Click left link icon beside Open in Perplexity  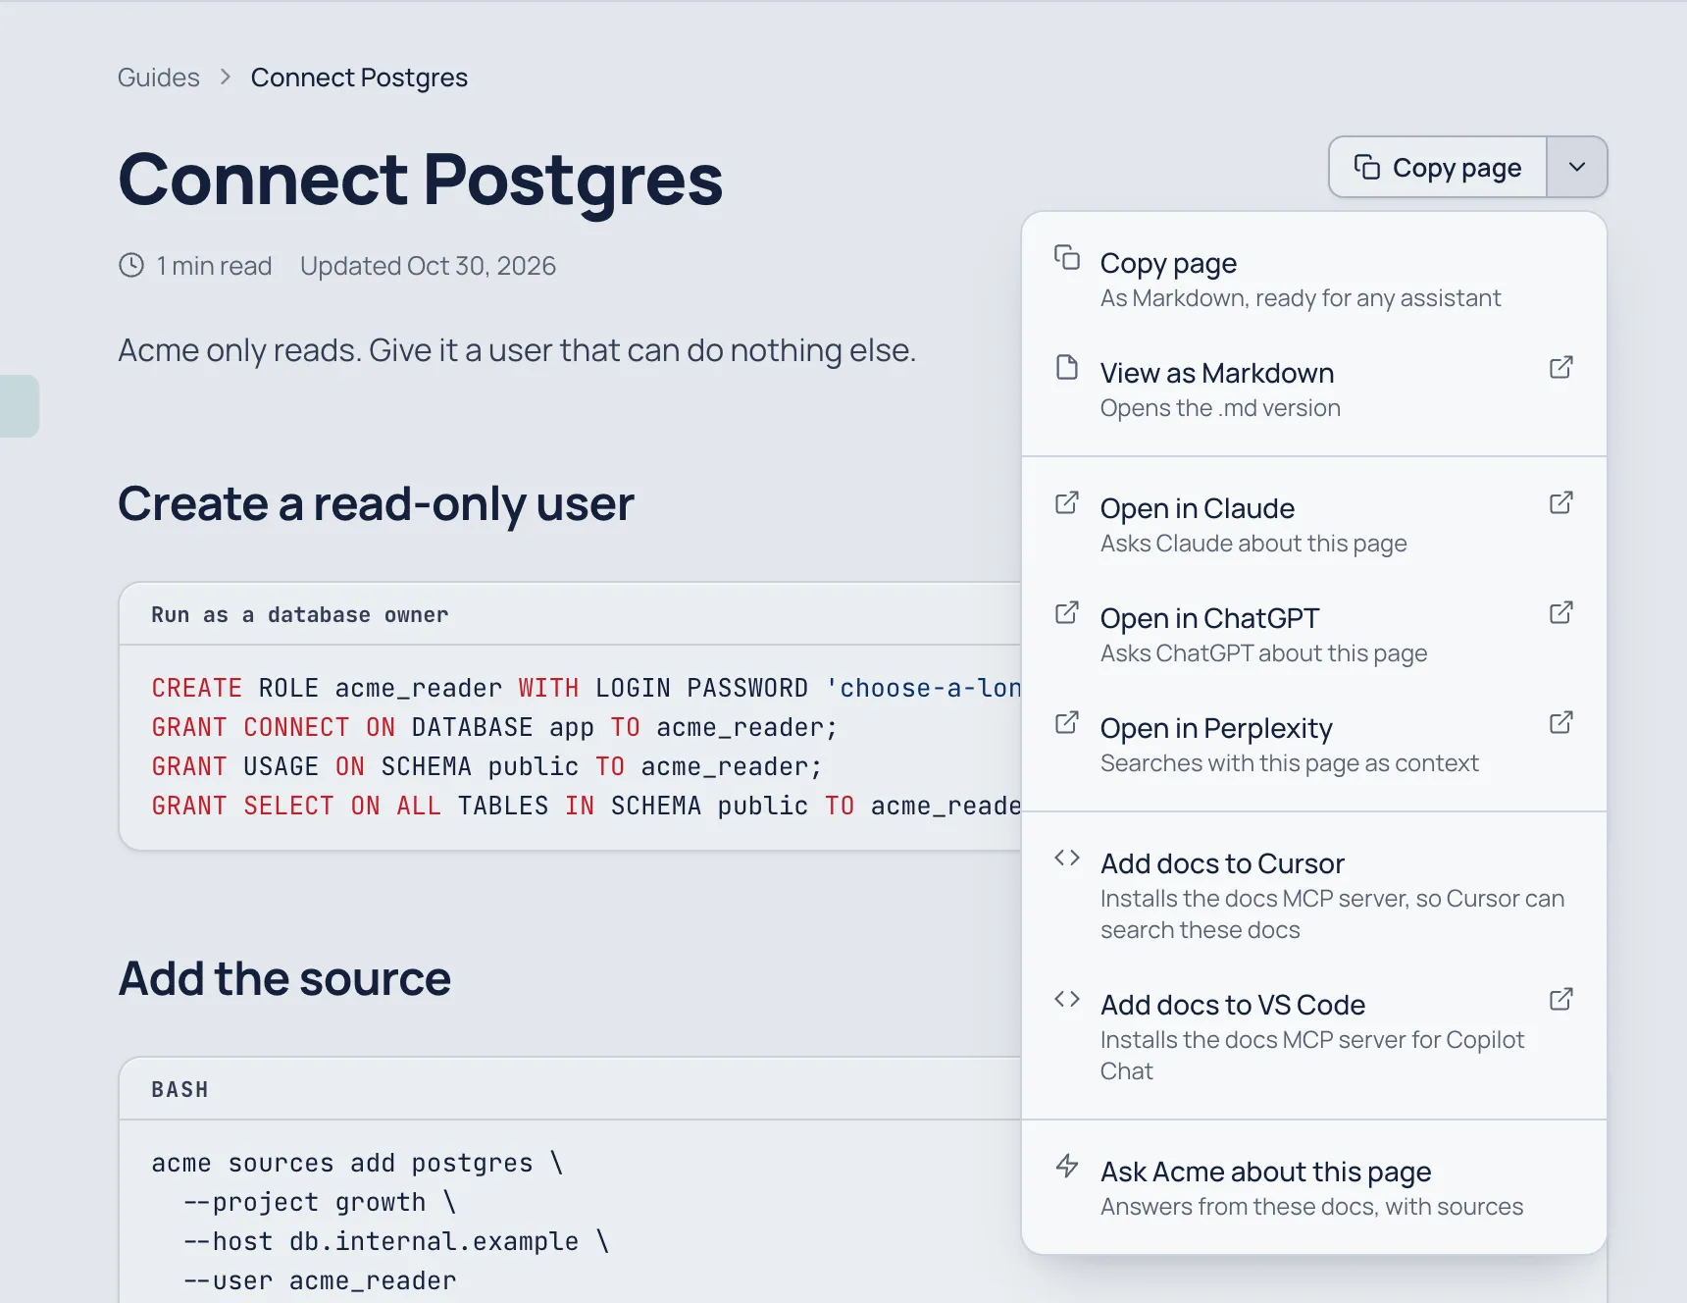[x=1067, y=723]
